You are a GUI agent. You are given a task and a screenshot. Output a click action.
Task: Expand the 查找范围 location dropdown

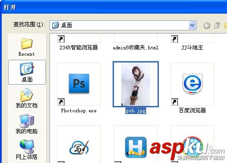coord(192,25)
